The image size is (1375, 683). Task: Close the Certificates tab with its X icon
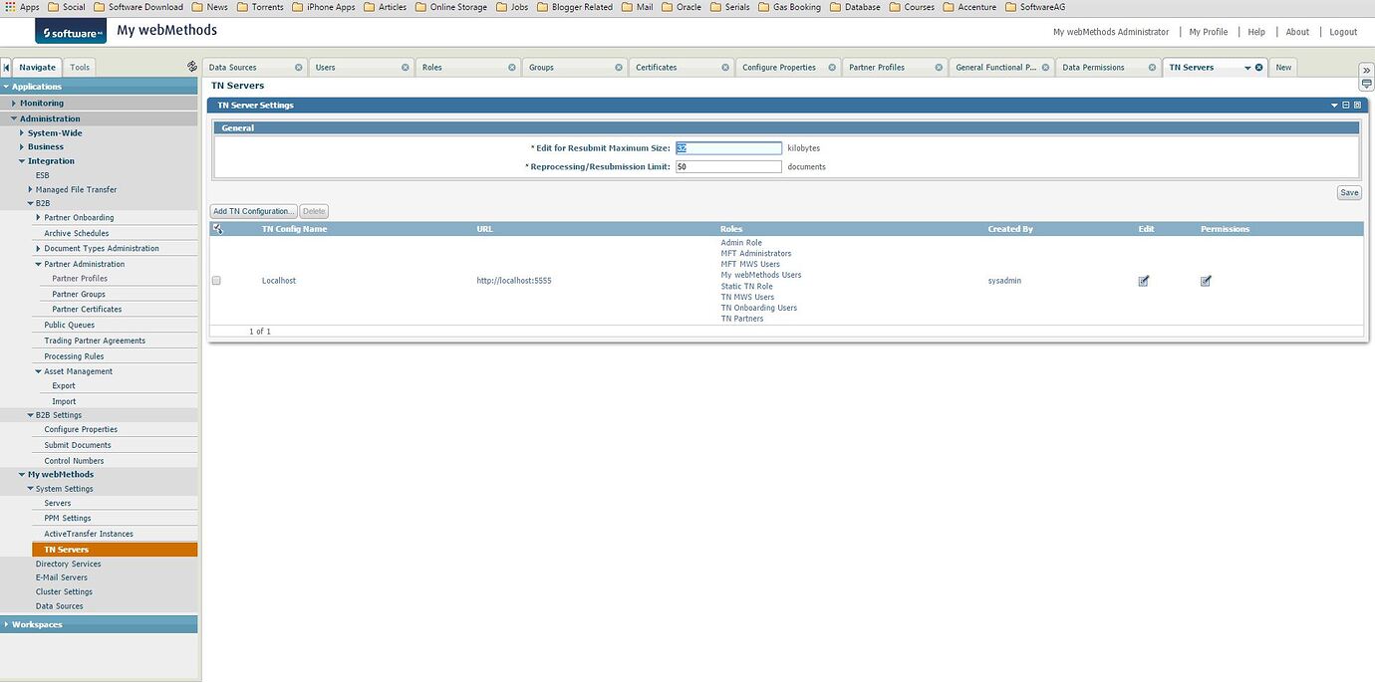click(725, 68)
